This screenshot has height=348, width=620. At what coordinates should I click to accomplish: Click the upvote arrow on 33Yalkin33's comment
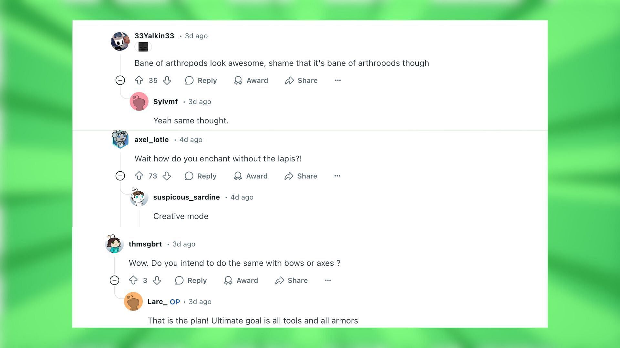139,80
